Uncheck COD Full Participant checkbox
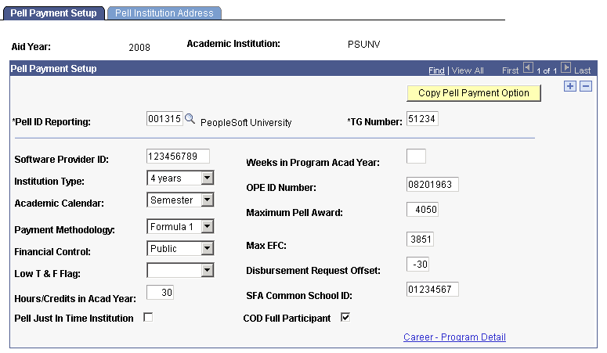 [345, 317]
